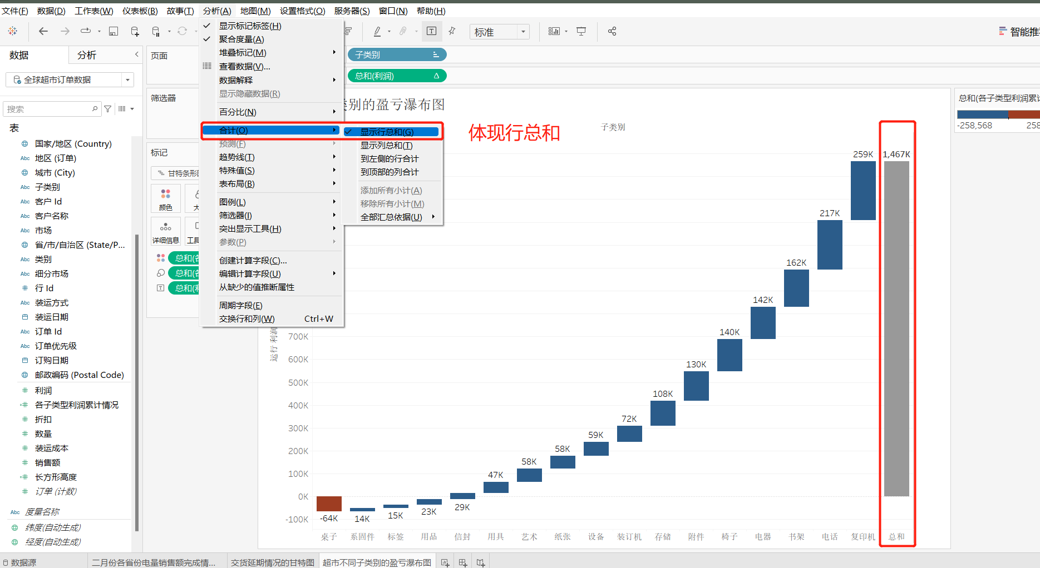Click the save disk icon
The height and width of the screenshot is (568, 1040).
(x=114, y=31)
